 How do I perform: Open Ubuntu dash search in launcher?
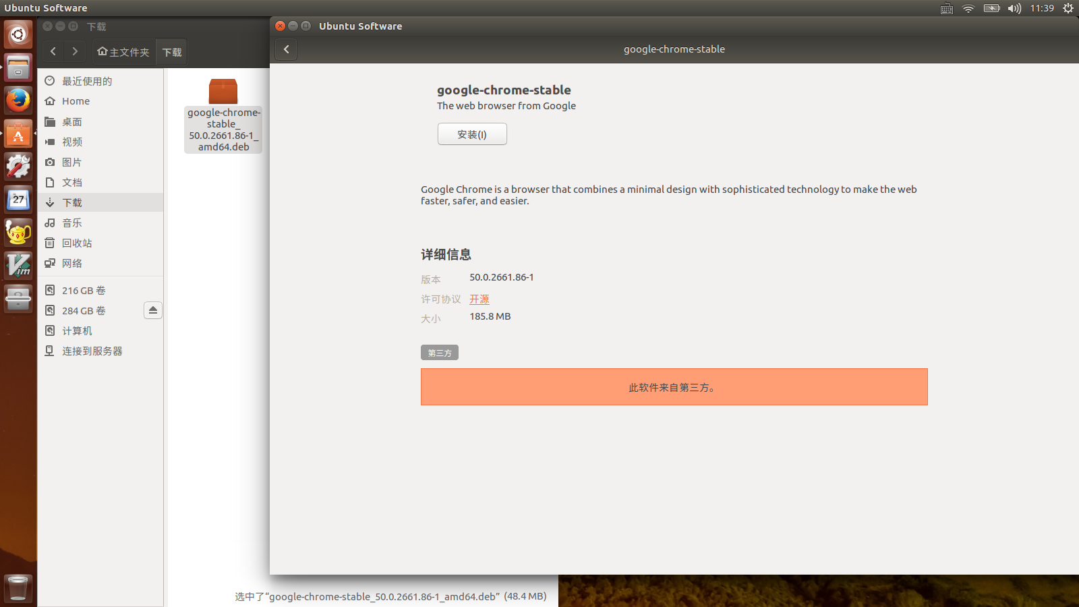click(18, 34)
